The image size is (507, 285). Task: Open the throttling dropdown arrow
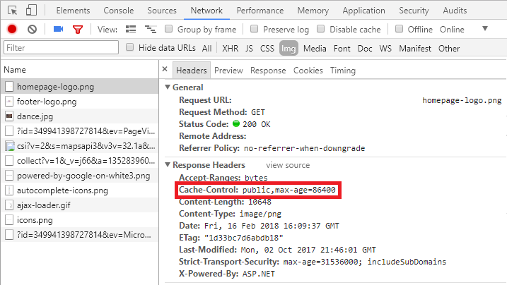[485, 29]
